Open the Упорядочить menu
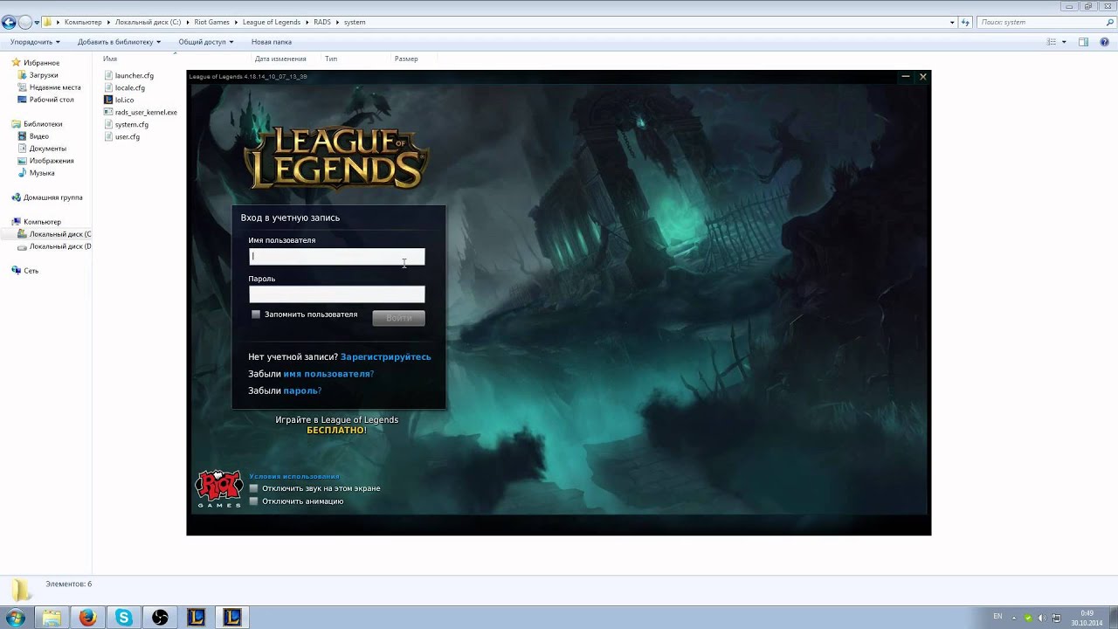 [35, 42]
